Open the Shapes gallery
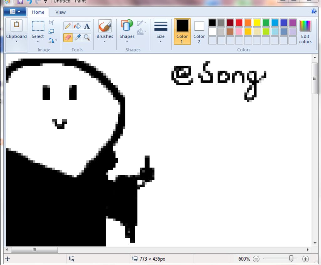 click(x=127, y=26)
